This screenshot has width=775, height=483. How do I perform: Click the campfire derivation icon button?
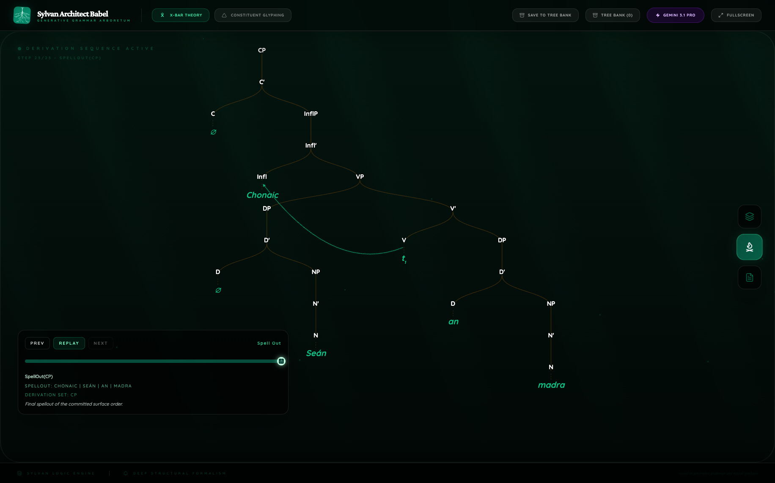tap(749, 247)
